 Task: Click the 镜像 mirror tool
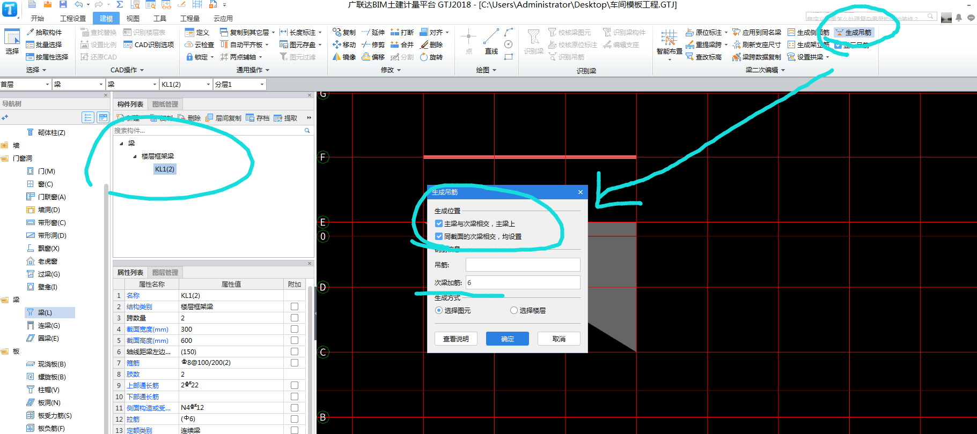click(344, 57)
